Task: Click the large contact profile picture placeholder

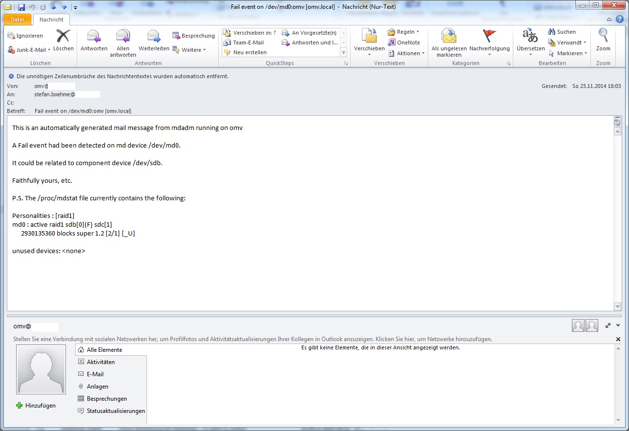Action: (41, 369)
